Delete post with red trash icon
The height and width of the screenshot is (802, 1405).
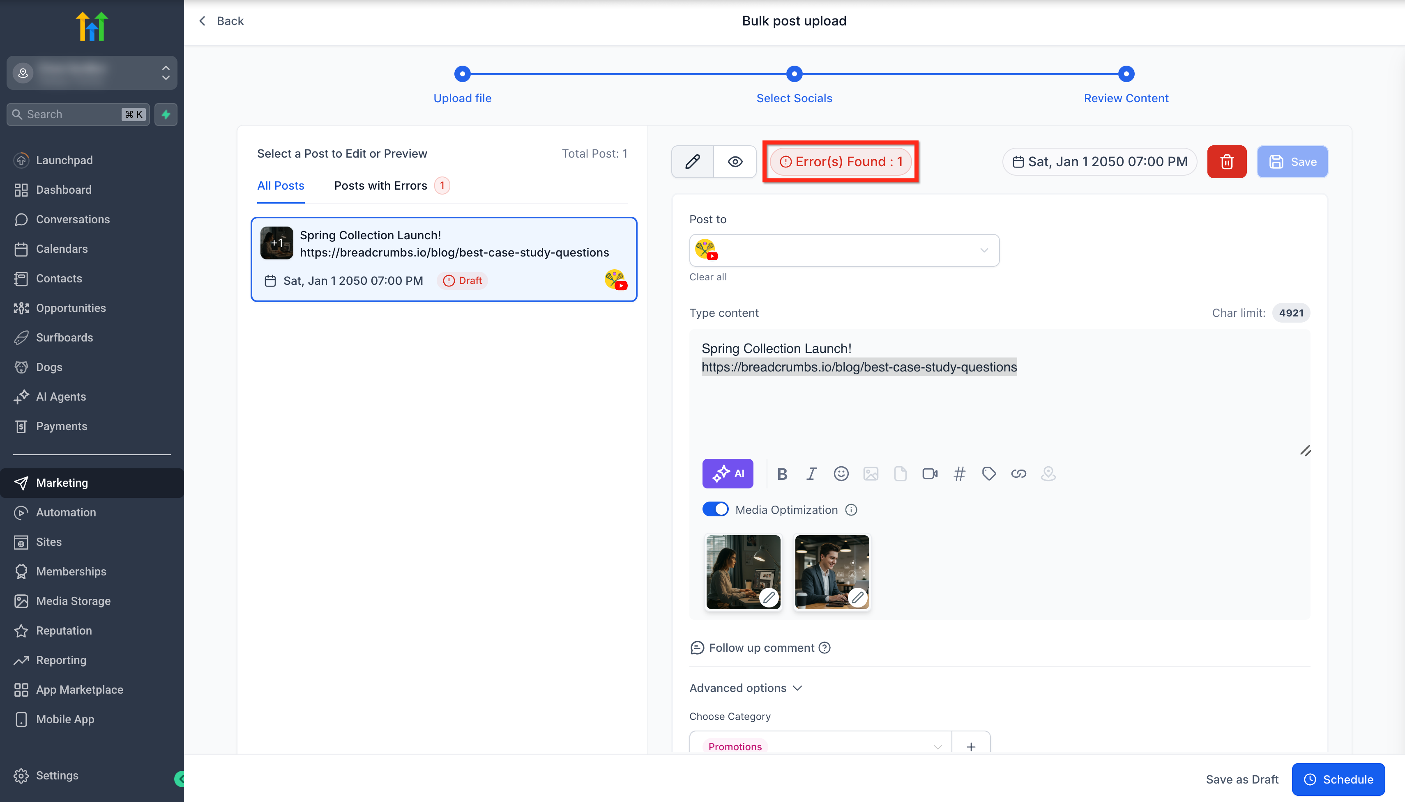(1226, 161)
